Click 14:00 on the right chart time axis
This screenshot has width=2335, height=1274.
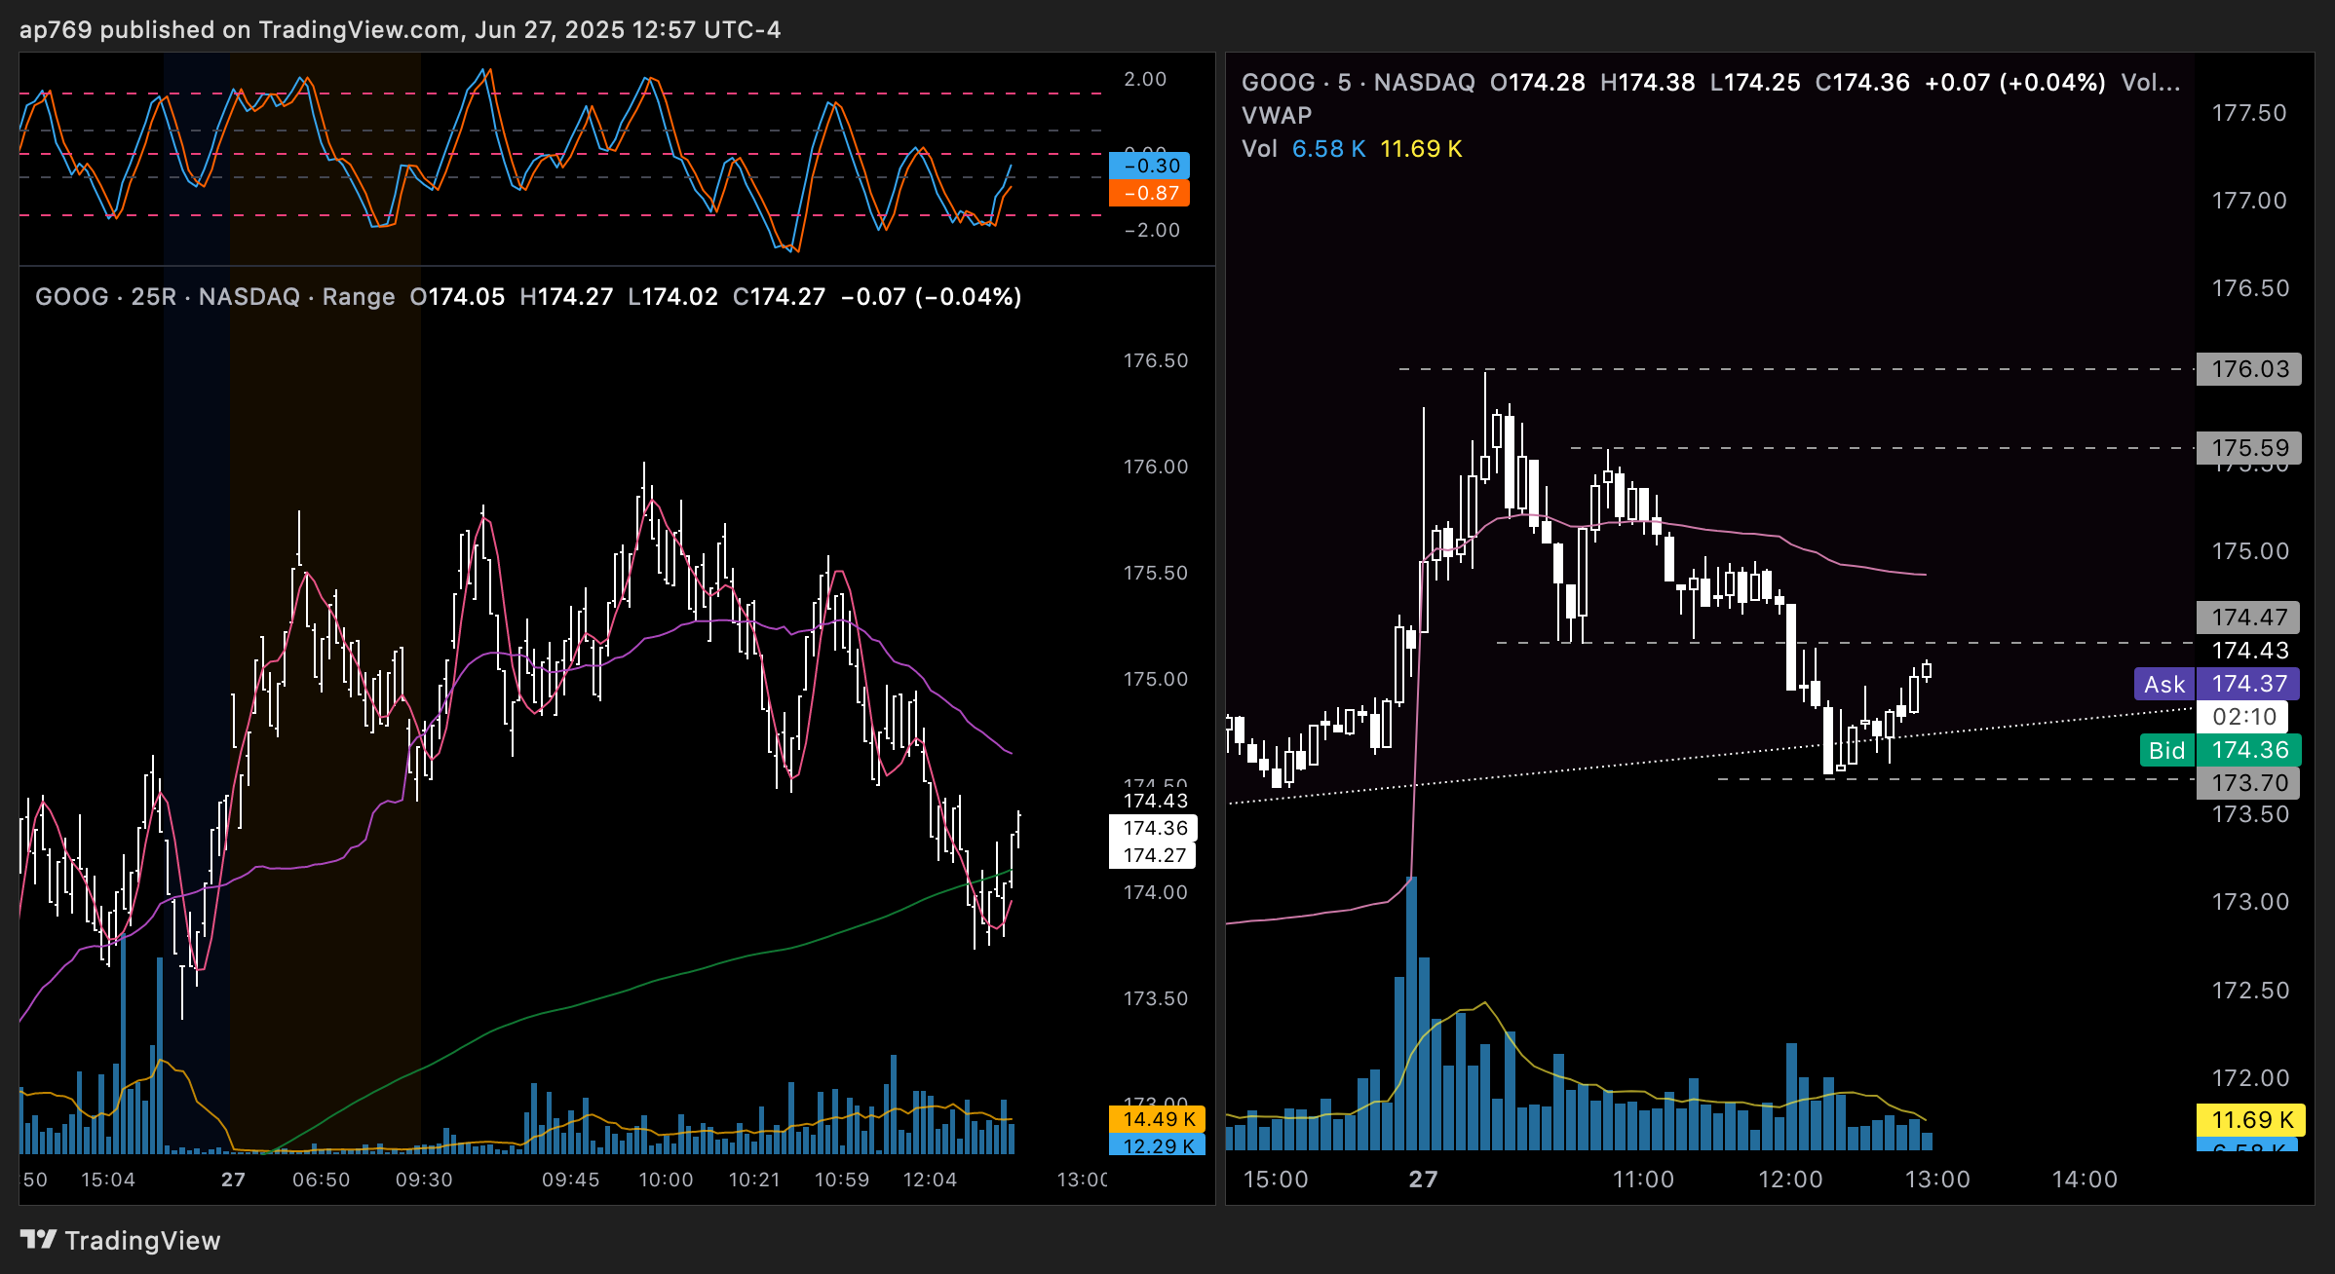click(x=2085, y=1180)
